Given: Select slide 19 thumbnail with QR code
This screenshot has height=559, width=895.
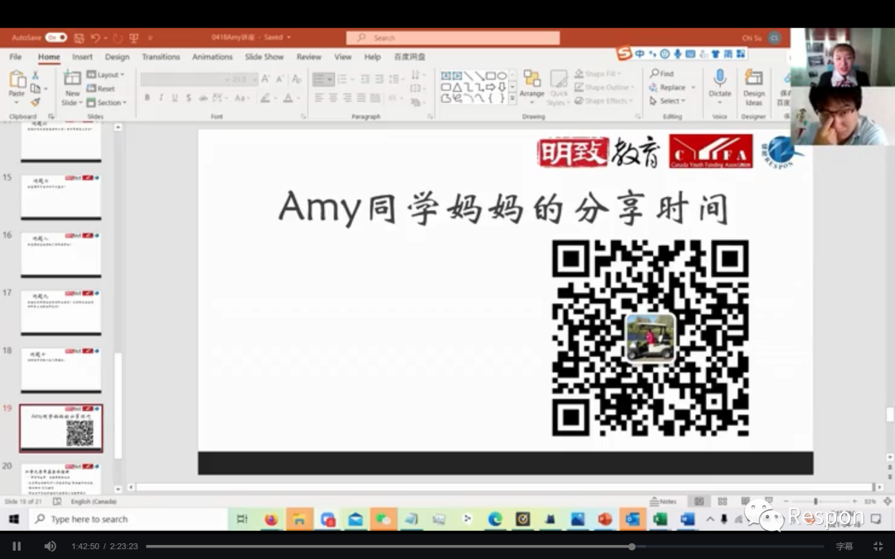Looking at the screenshot, I should point(61,428).
